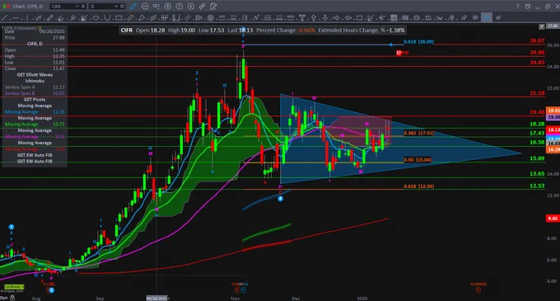Image resolution: width=560 pixels, height=301 pixels.
Task: Select the eraser tool in drawing toolbar
Action: [x=464, y=17]
